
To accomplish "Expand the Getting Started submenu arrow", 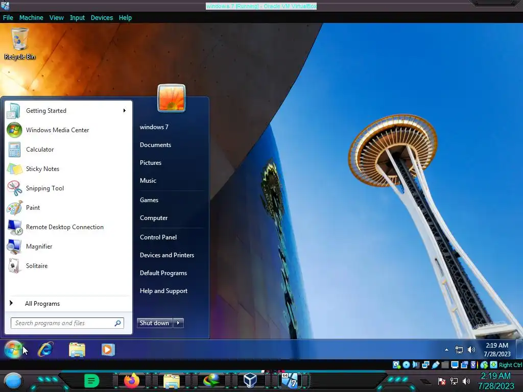I will pos(125,111).
